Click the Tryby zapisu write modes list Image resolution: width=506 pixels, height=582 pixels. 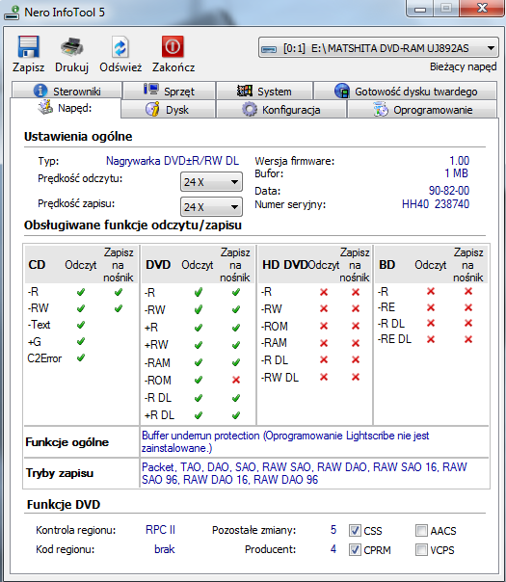click(304, 473)
